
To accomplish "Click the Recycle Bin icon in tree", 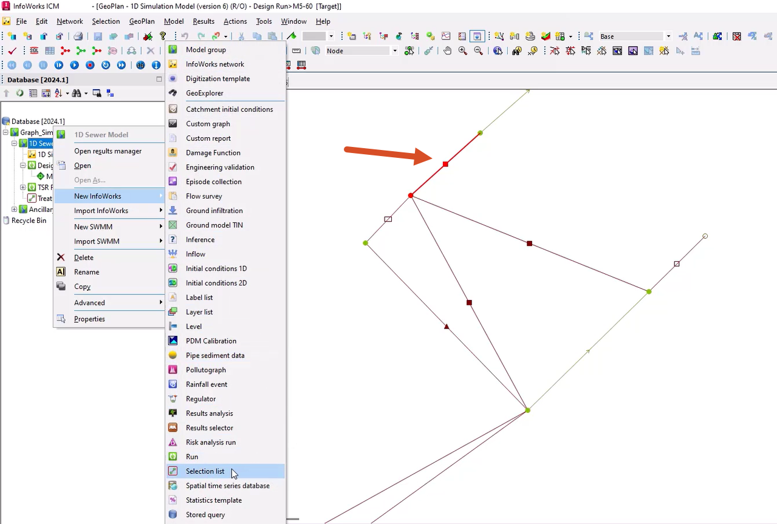I will [5, 221].
